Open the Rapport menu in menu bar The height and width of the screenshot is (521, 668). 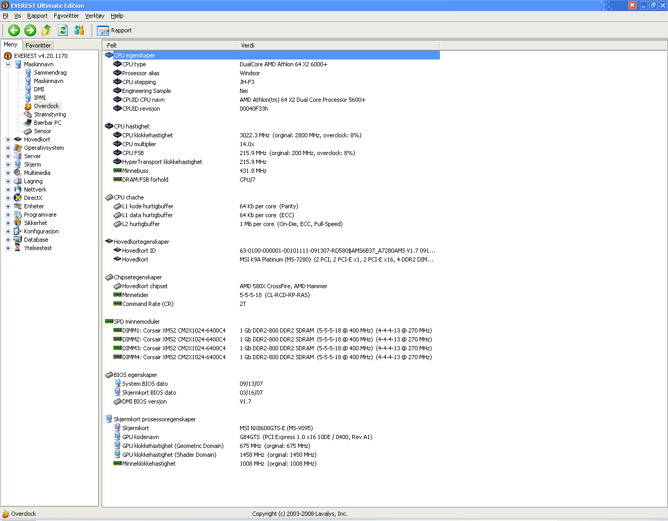click(x=38, y=16)
